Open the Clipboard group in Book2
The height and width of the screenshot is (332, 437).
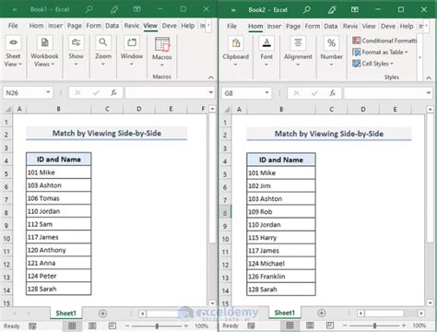[x=236, y=52]
